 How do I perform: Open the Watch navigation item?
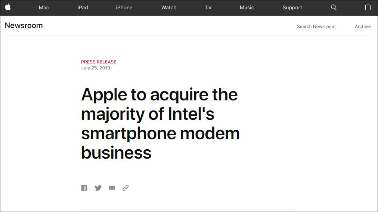click(x=169, y=7)
